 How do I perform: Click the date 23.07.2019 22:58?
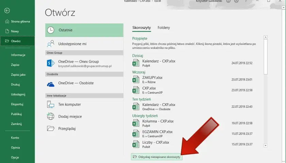pos(242,90)
